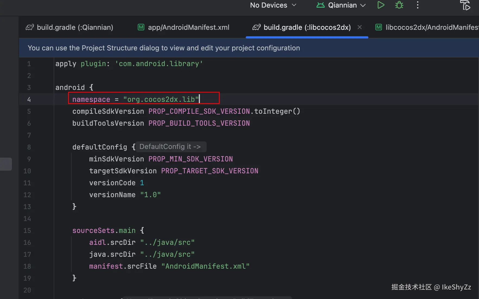Click the Project Structure dialog notification banner
Viewport: 479px width, 299px height.
pyautogui.click(x=164, y=48)
